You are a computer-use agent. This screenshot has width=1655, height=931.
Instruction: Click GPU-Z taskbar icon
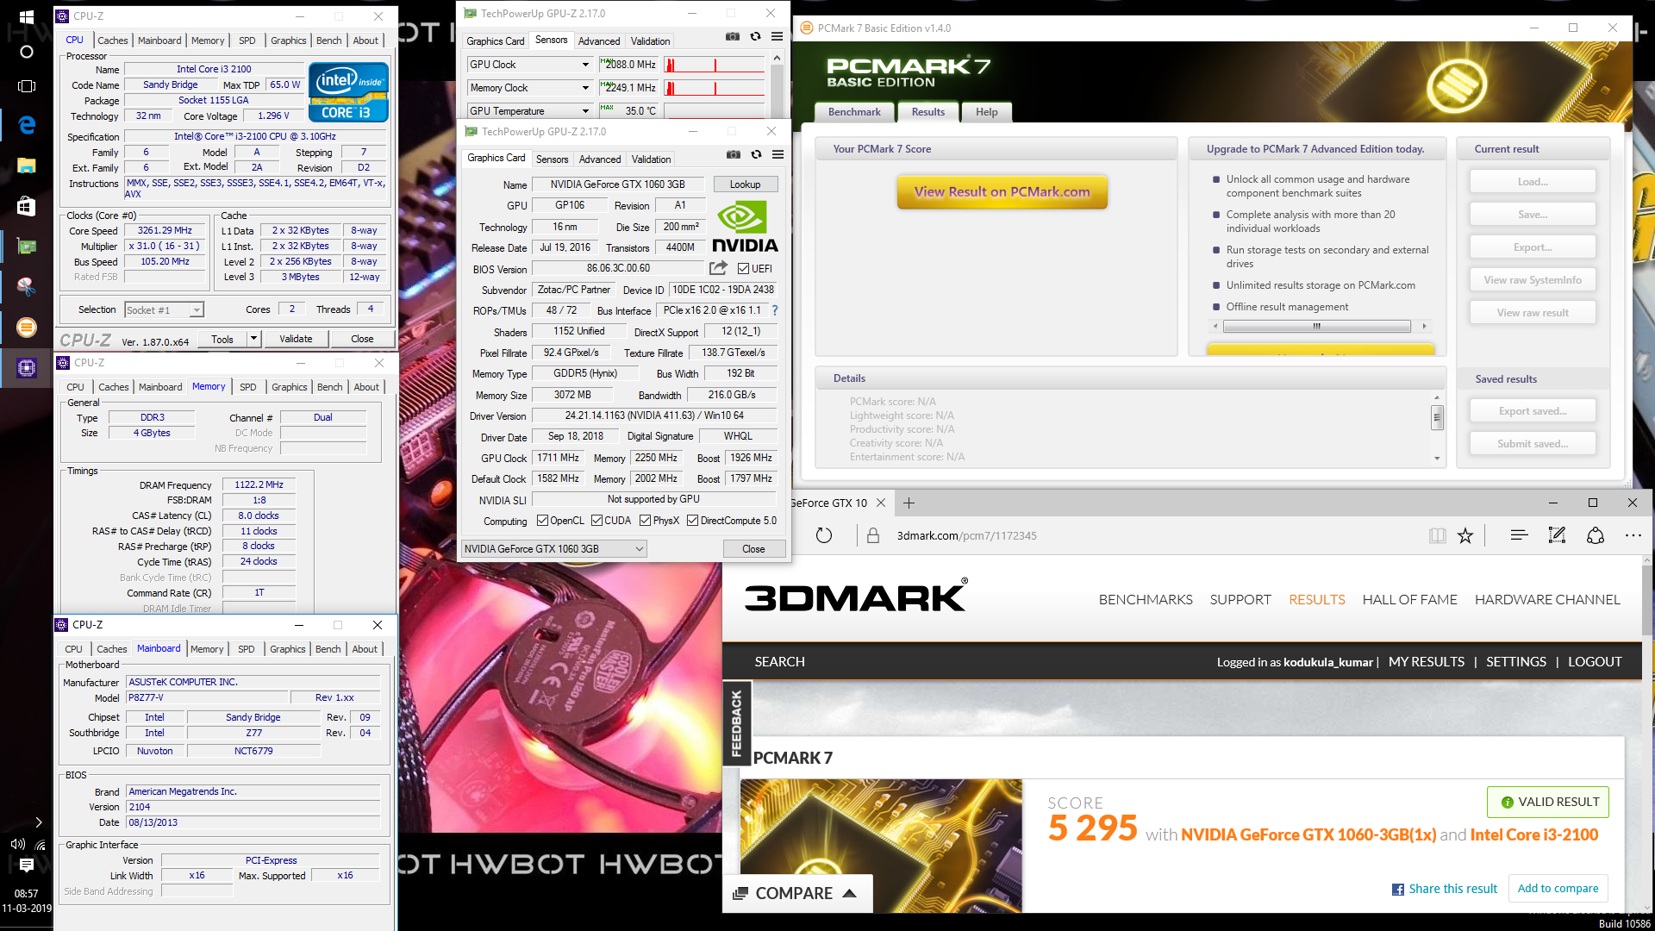tap(27, 247)
